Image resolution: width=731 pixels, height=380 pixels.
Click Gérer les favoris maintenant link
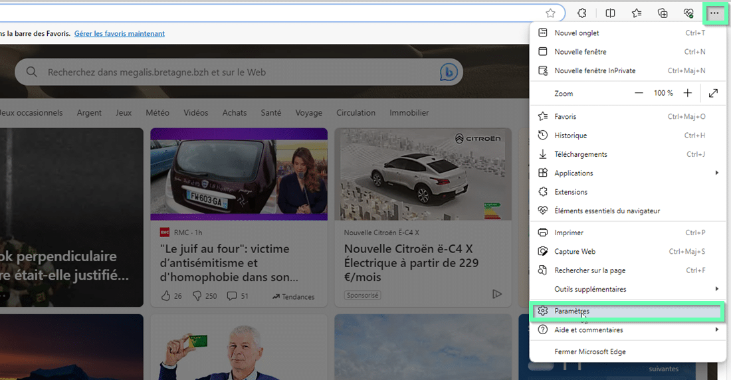coord(120,34)
